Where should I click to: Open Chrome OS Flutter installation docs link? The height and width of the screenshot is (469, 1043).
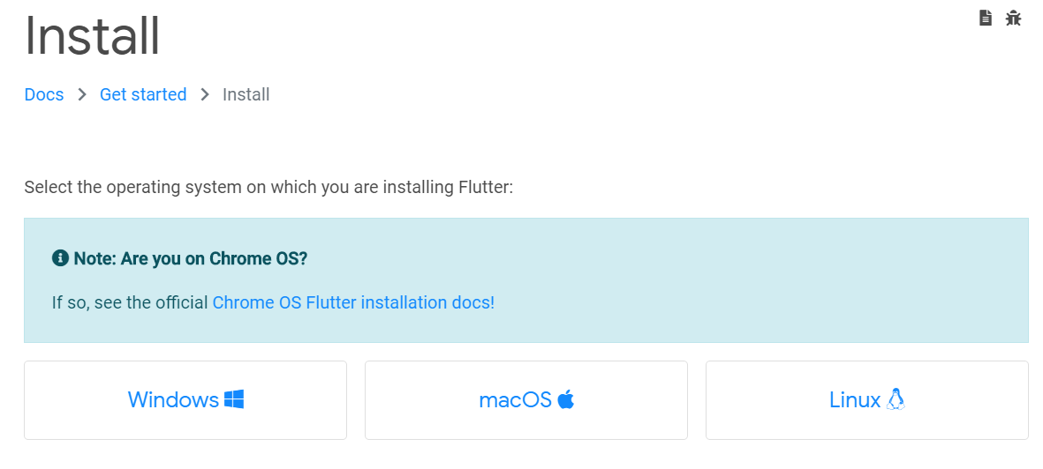click(x=353, y=303)
